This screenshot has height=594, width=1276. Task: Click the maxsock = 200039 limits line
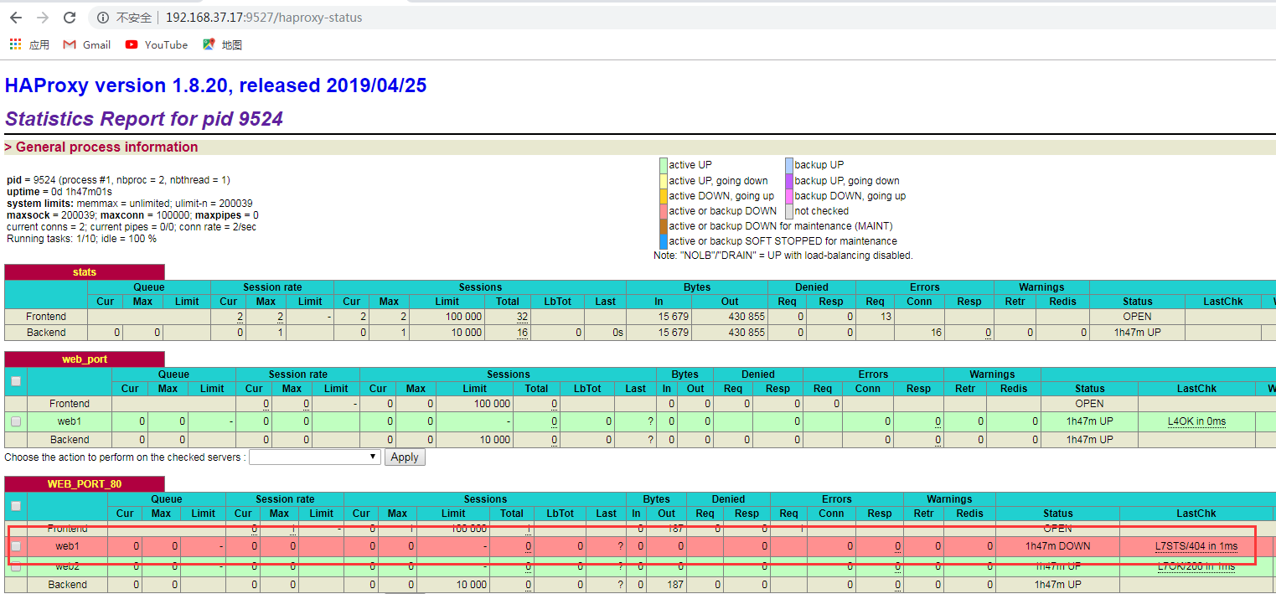pyautogui.click(x=132, y=215)
